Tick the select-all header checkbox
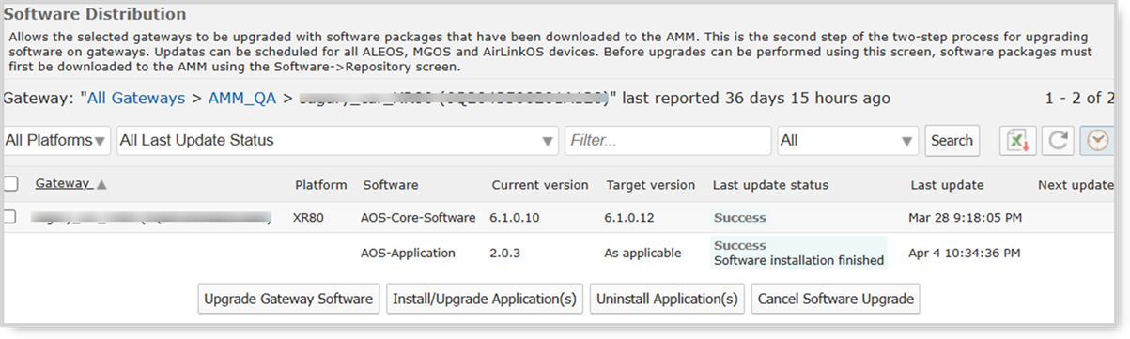The image size is (1130, 339). [x=10, y=184]
